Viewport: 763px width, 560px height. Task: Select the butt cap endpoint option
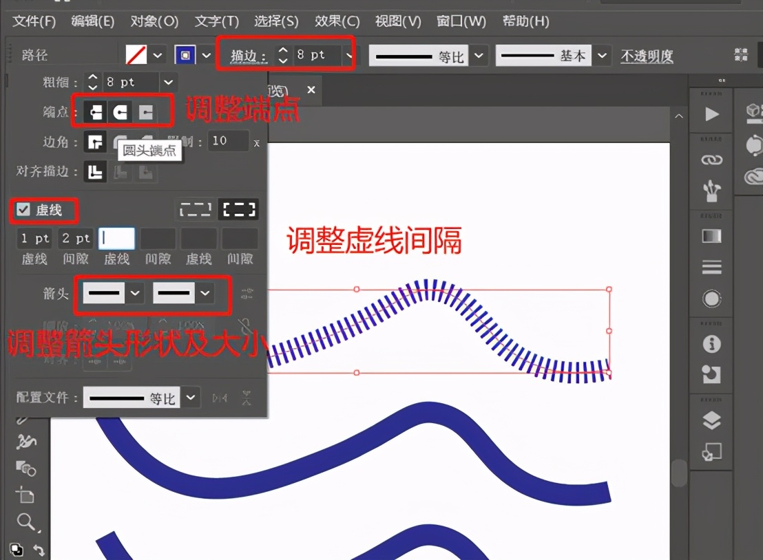(x=95, y=112)
